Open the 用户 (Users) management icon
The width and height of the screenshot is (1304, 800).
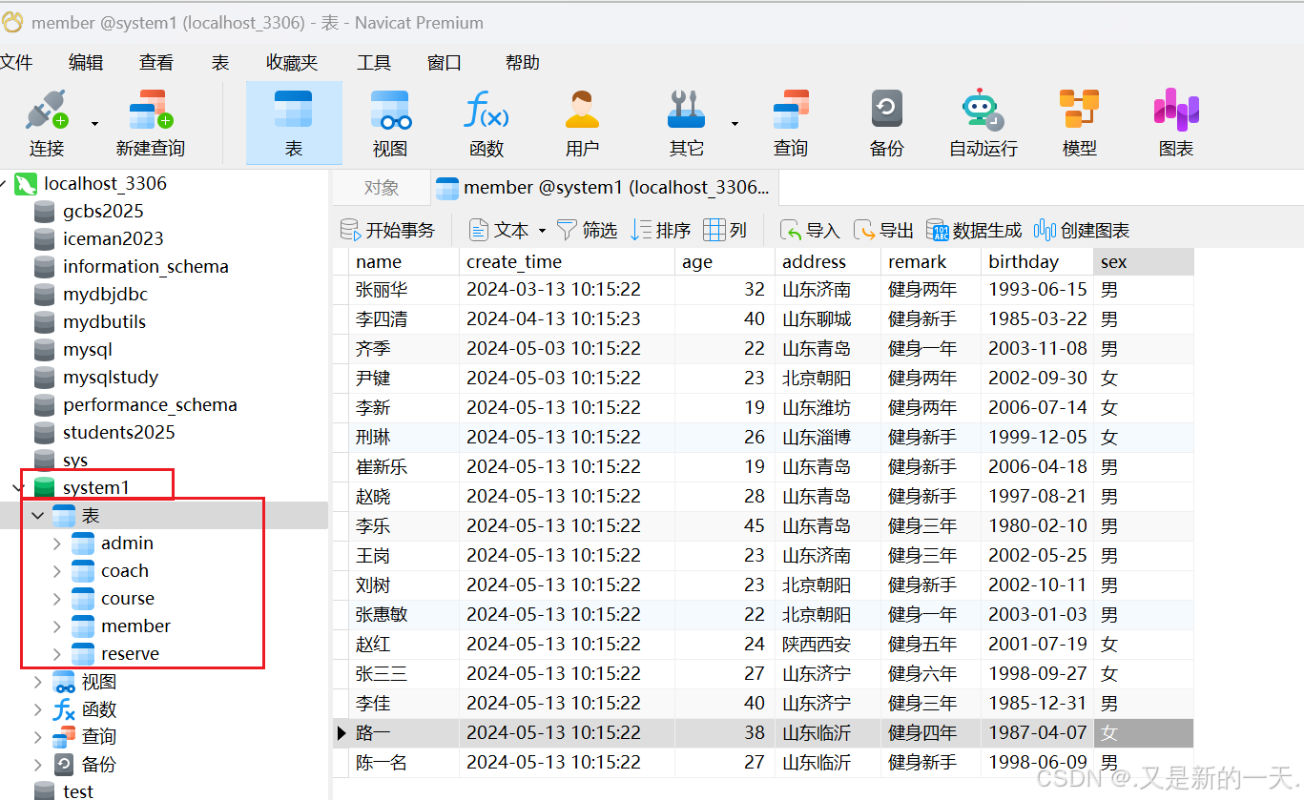pos(583,122)
